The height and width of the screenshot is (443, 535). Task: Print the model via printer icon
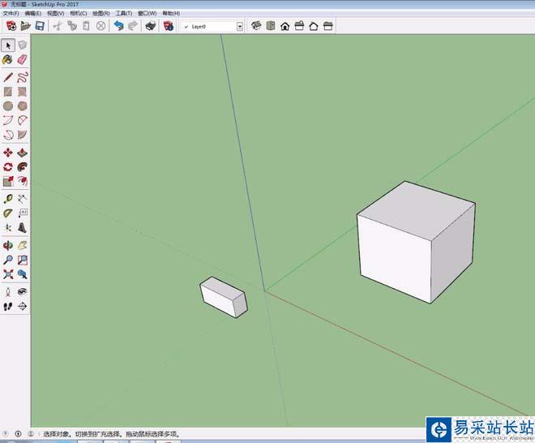(151, 26)
